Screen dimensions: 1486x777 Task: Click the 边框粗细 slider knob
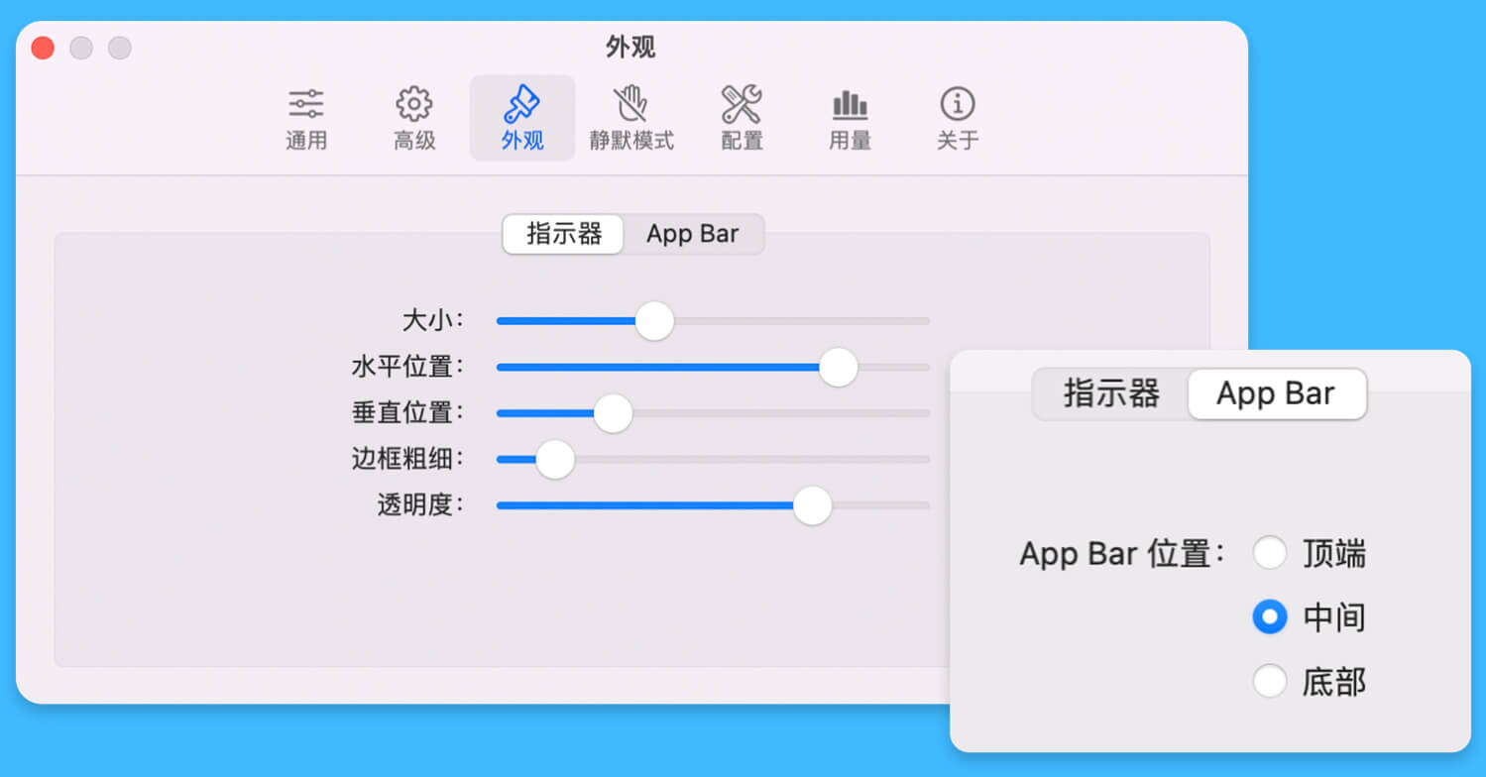[555, 459]
